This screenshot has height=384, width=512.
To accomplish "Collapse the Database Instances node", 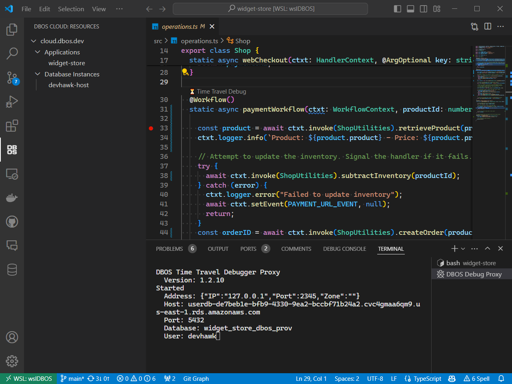I will point(38,74).
